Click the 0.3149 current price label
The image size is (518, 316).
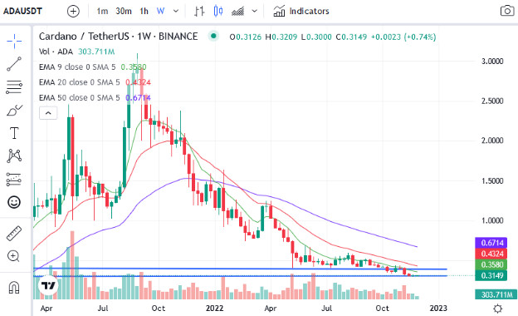coord(491,275)
